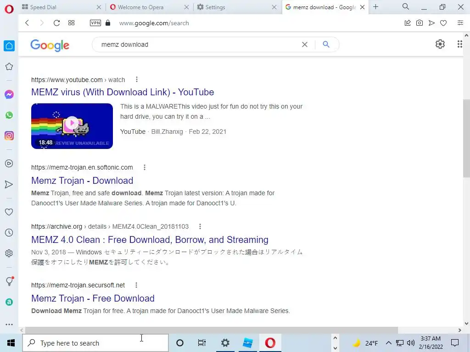
Task: Open the Google apps grid
Action: pos(460,44)
